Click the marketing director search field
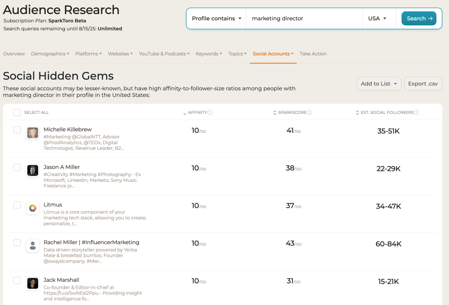This screenshot has width=449, height=305. tap(304, 18)
